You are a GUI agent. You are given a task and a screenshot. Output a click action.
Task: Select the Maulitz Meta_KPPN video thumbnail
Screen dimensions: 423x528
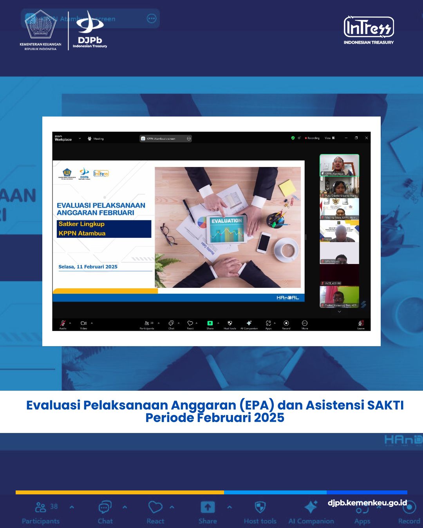click(x=339, y=209)
